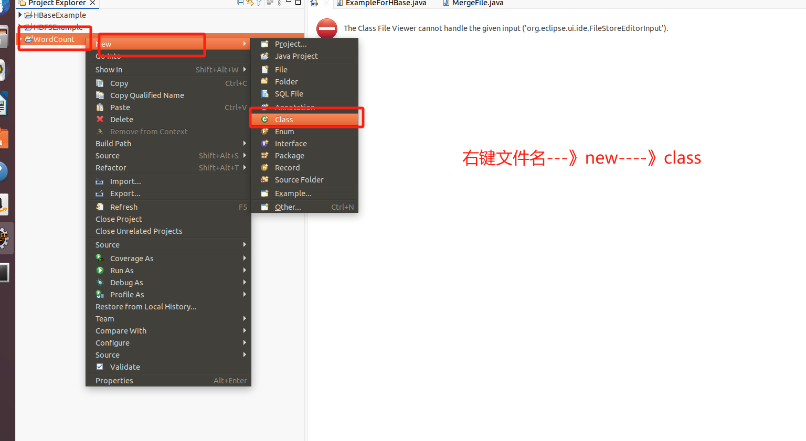Open Example... from the New submenu
Screen dimensions: 806x441
[x=305, y=193]
